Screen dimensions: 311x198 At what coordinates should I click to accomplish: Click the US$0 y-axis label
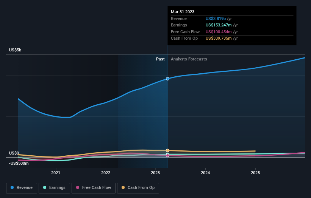(x=14, y=153)
